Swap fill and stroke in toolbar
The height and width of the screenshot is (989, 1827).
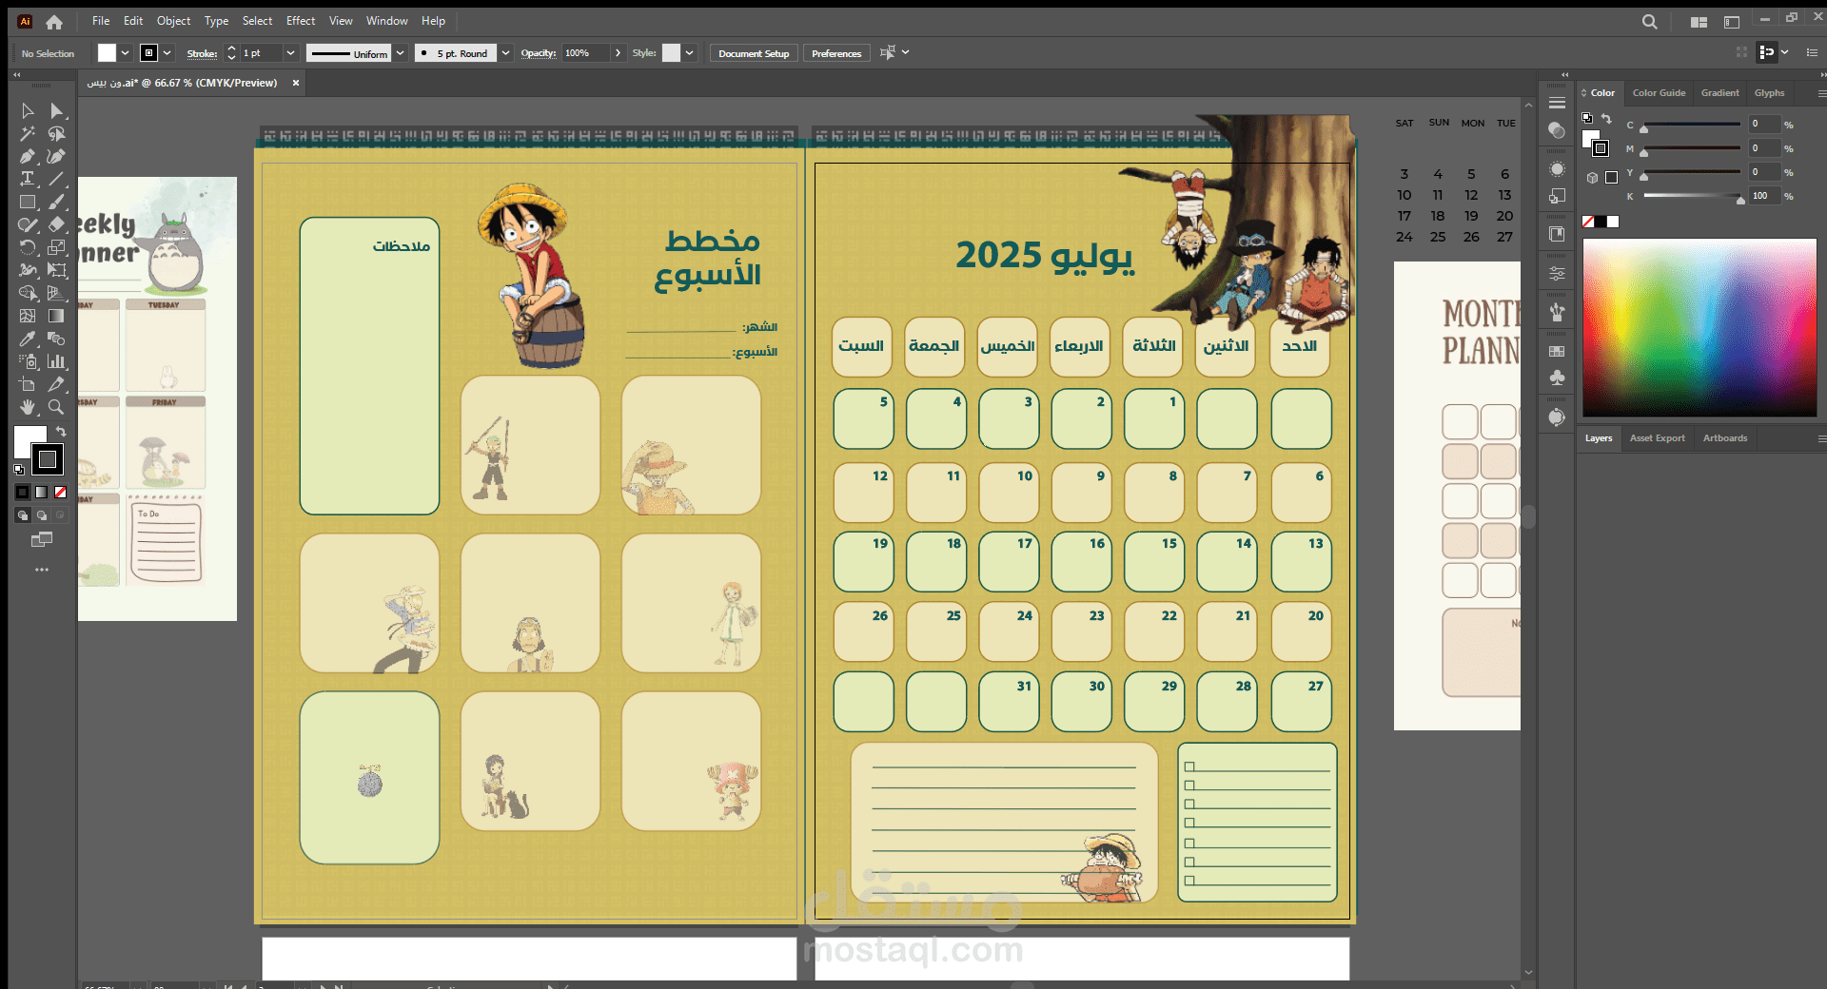point(61,432)
